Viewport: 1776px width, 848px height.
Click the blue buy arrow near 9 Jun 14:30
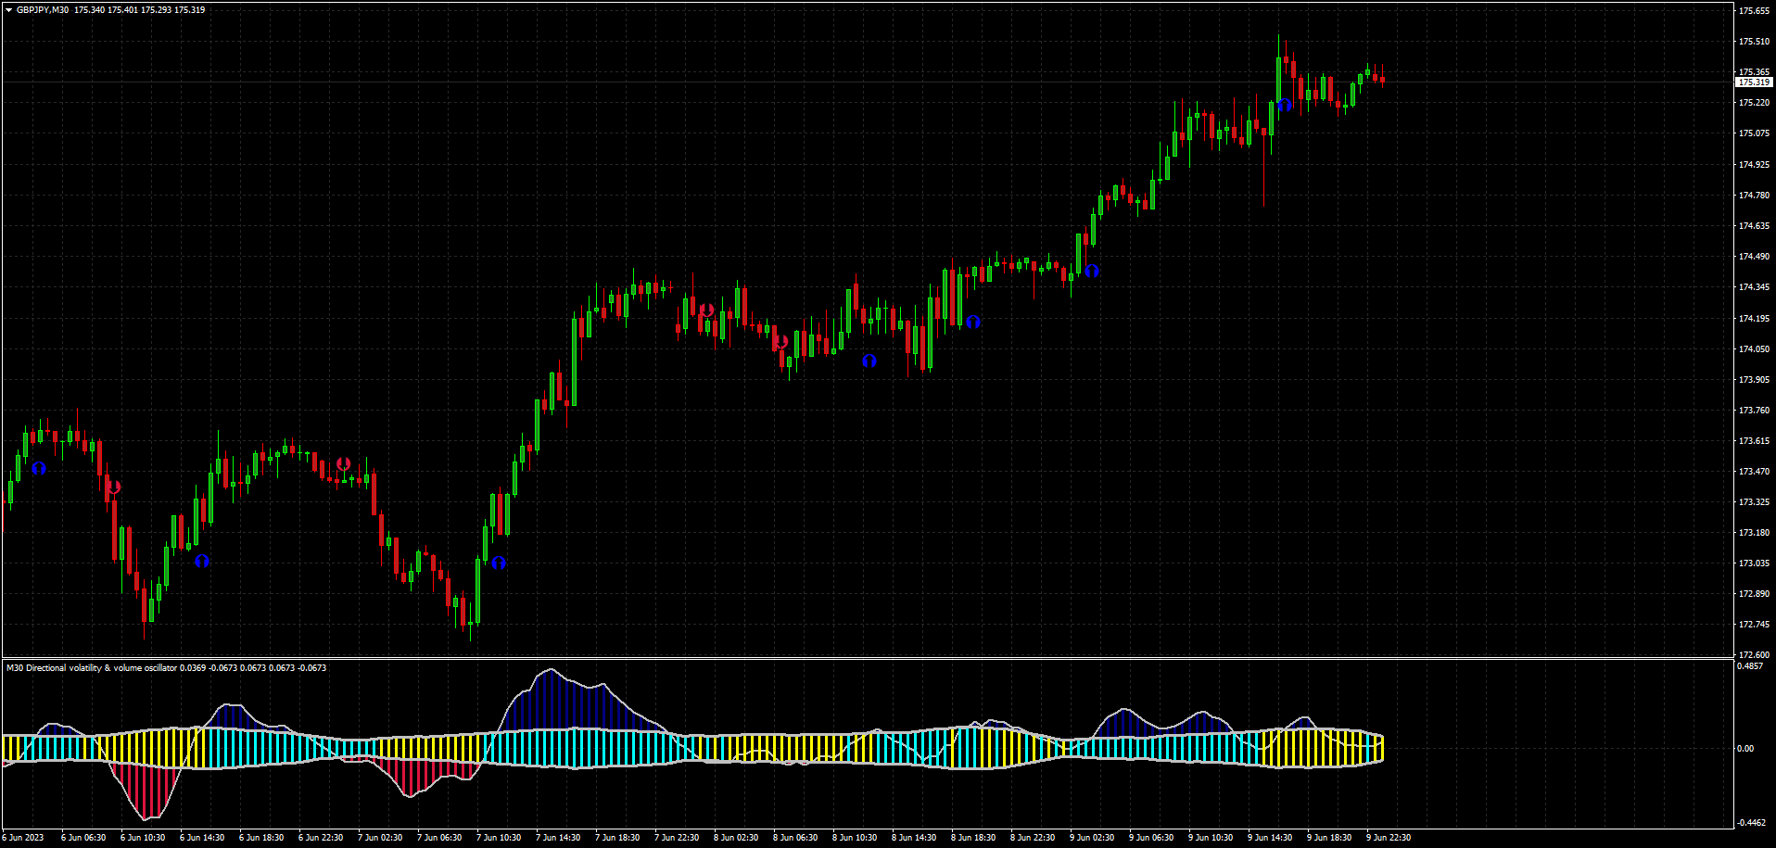[1285, 105]
